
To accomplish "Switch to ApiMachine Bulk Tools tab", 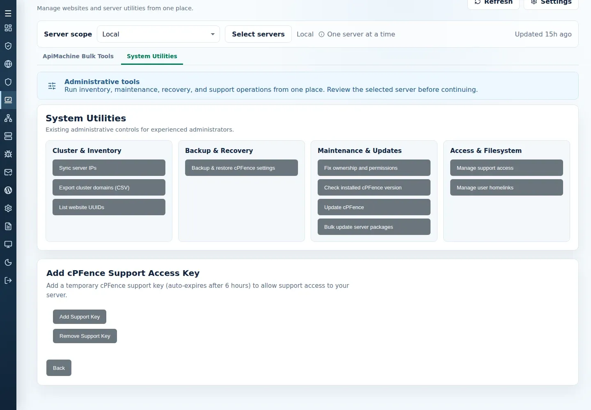I will 78,56.
